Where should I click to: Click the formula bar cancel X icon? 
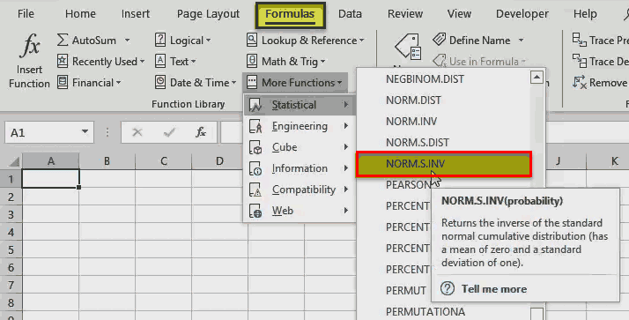137,132
